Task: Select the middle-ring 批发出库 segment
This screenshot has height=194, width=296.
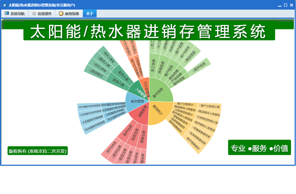Action: pos(135,134)
